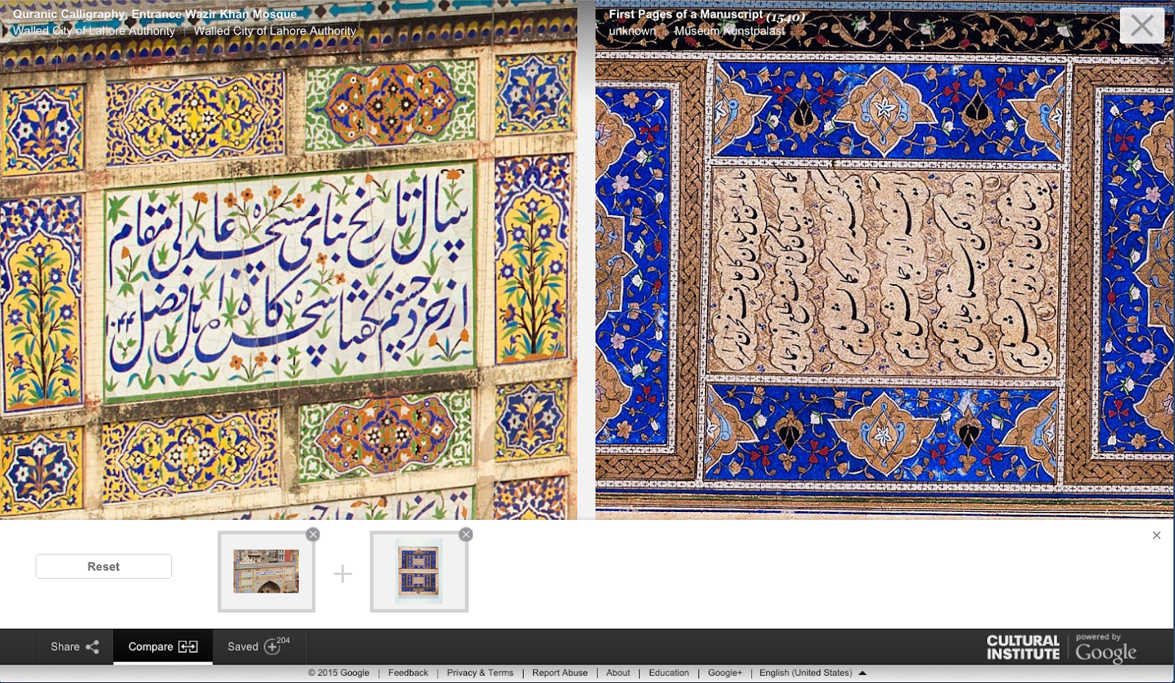1175x683 pixels.
Task: Open the Compare tab
Action: 163,646
